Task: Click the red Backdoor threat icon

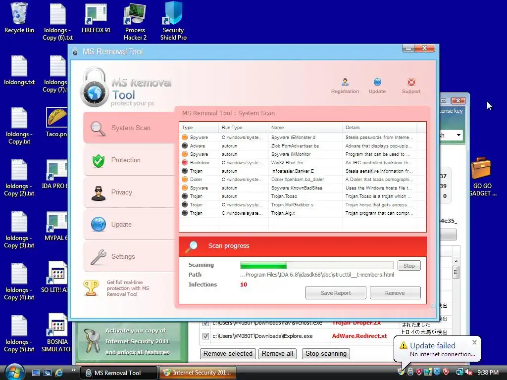Action: tap(185, 162)
